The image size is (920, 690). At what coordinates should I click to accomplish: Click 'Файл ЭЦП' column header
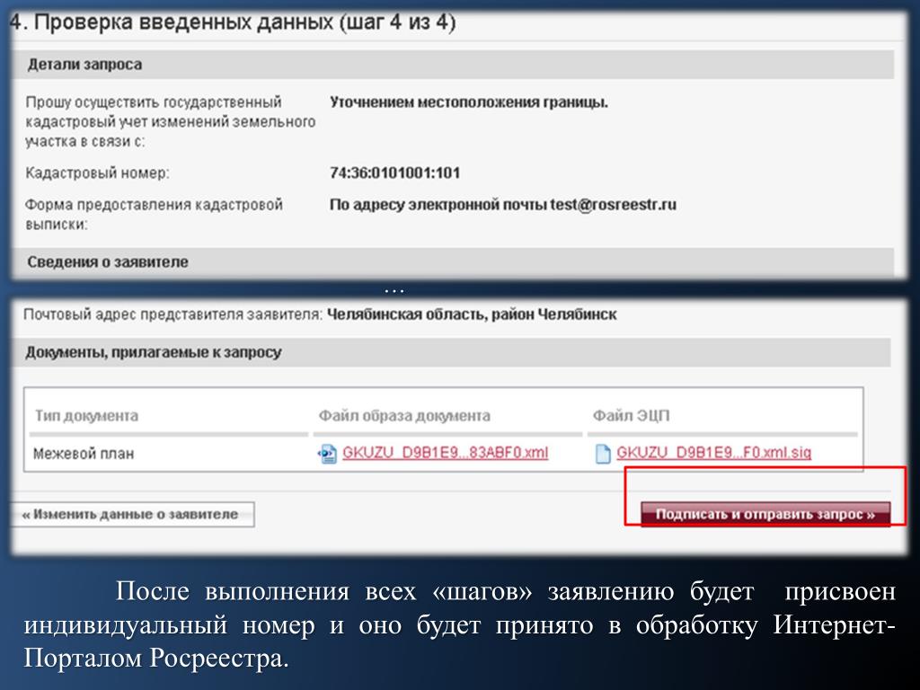click(x=631, y=415)
